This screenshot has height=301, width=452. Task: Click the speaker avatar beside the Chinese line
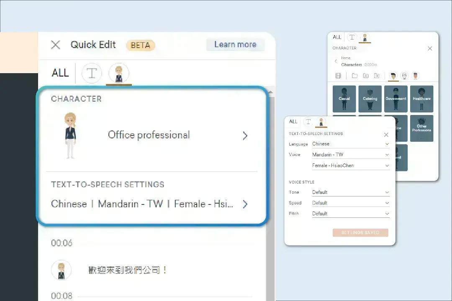[61, 270]
